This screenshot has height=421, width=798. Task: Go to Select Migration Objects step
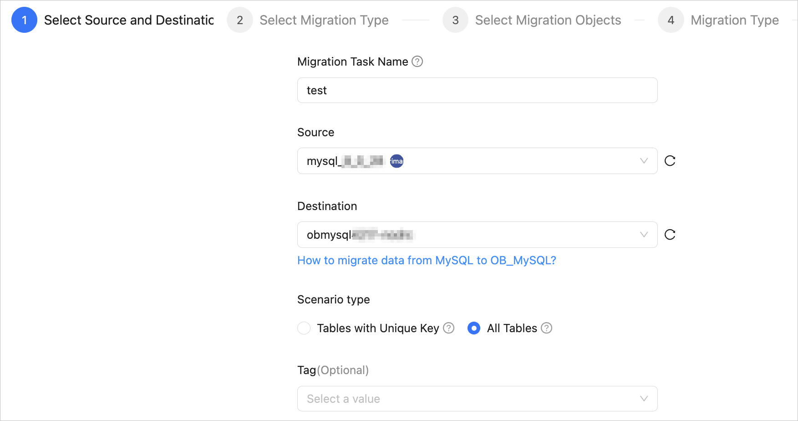[548, 20]
